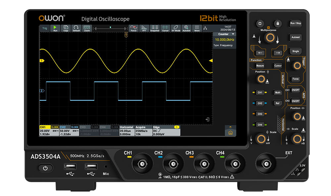Tap the home icon on screen

pyautogui.click(x=230, y=133)
